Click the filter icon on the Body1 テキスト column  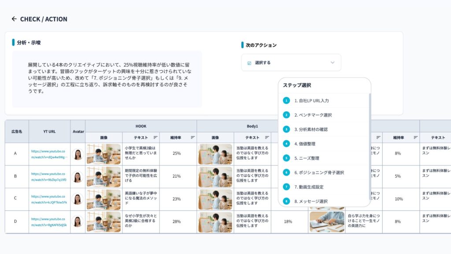266,137
